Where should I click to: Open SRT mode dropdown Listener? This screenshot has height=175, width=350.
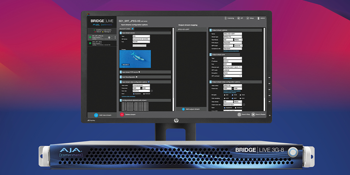[233, 70]
